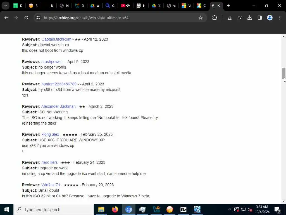This screenshot has width=286, height=215.
Task: Open reviewer Alexander Jackman profile link
Action: (x=58, y=106)
